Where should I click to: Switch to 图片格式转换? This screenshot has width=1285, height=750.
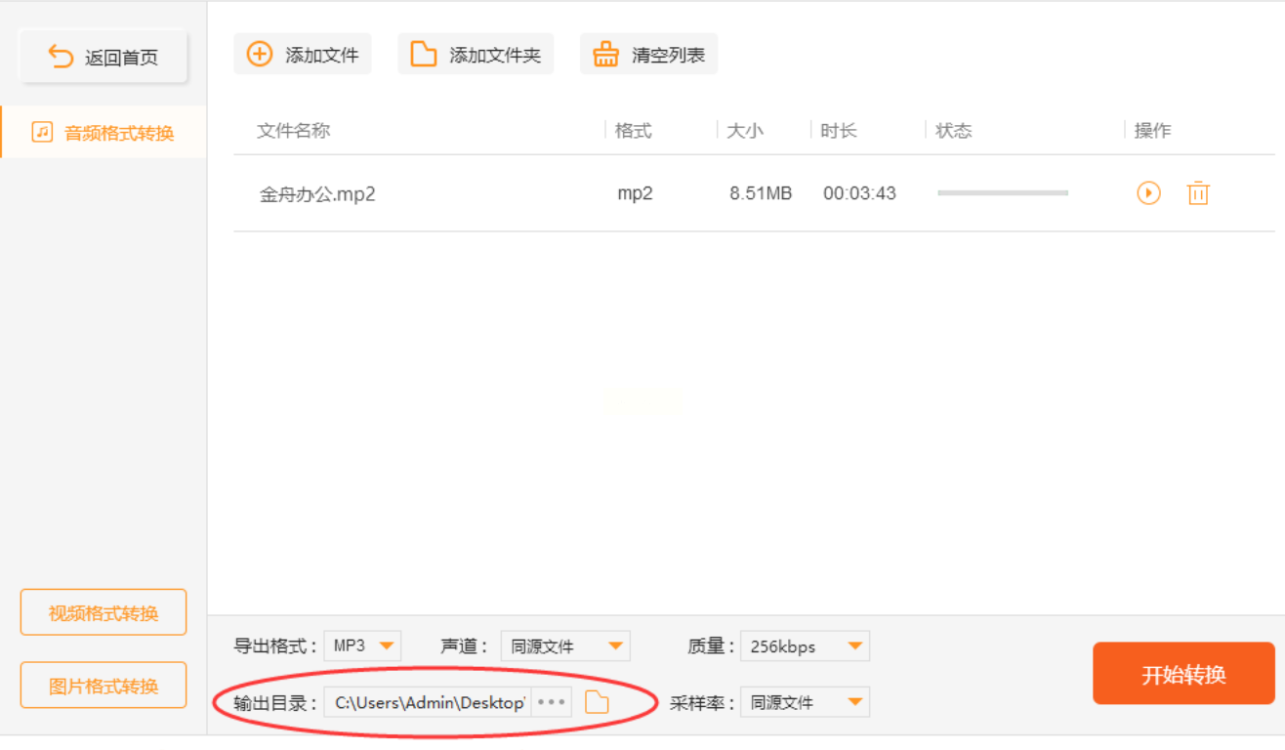click(x=104, y=685)
